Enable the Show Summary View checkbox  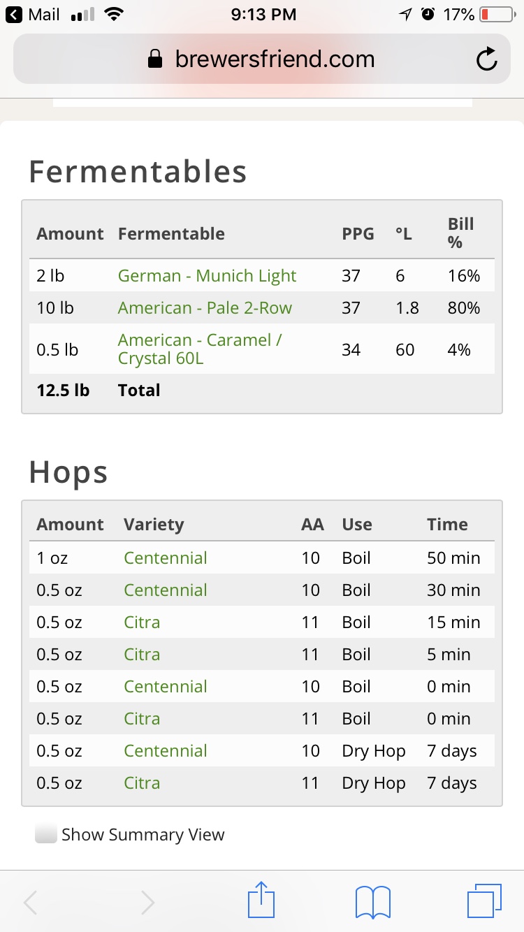[x=46, y=834]
